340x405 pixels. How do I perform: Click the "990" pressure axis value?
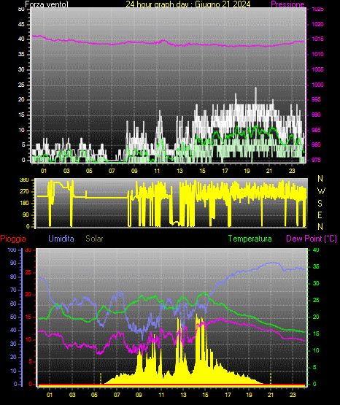(x=316, y=115)
